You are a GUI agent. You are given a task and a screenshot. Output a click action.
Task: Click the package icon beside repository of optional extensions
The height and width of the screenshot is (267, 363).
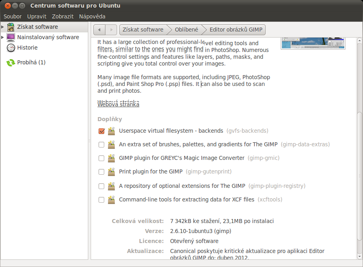click(x=111, y=186)
